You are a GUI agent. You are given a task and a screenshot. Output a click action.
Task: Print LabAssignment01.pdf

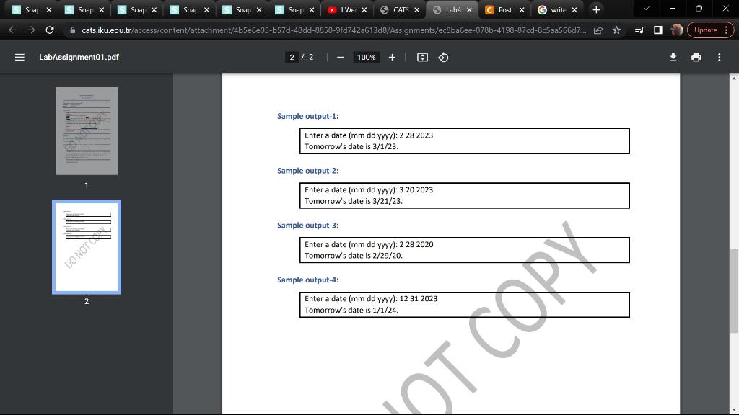pyautogui.click(x=696, y=56)
